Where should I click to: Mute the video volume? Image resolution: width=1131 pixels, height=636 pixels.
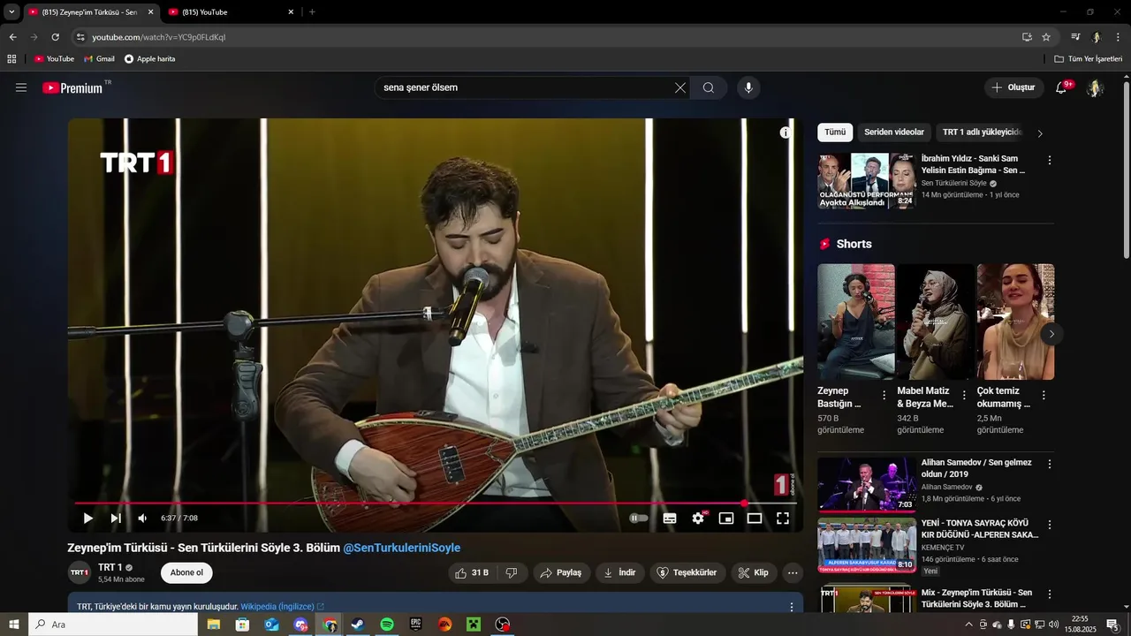tap(142, 519)
